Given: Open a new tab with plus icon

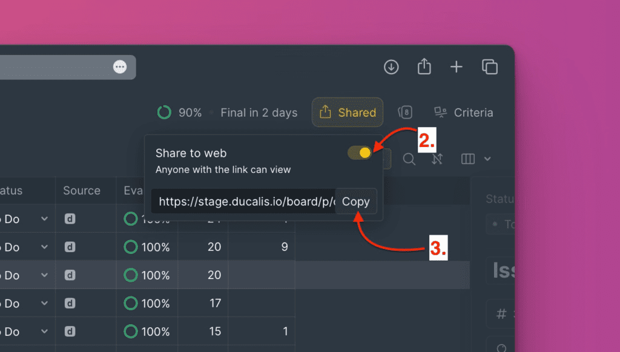Looking at the screenshot, I should (x=457, y=67).
